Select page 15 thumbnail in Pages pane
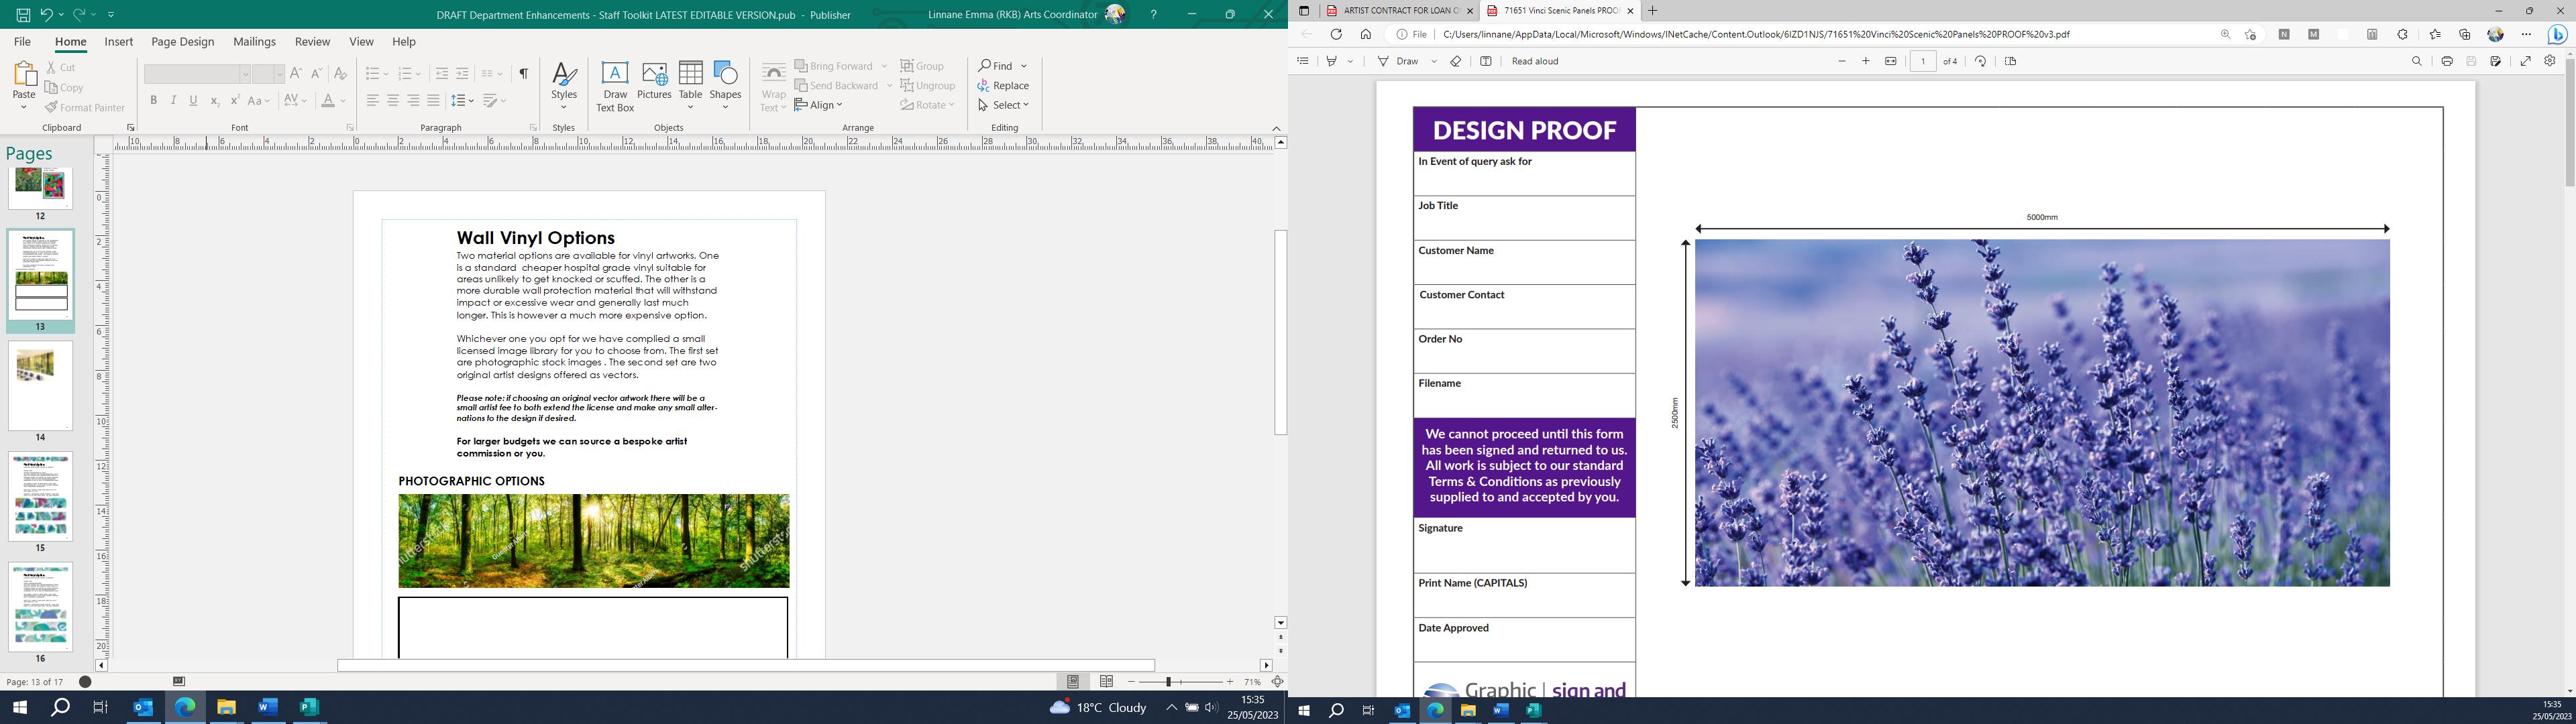The width and height of the screenshot is (2576, 724). [x=40, y=497]
